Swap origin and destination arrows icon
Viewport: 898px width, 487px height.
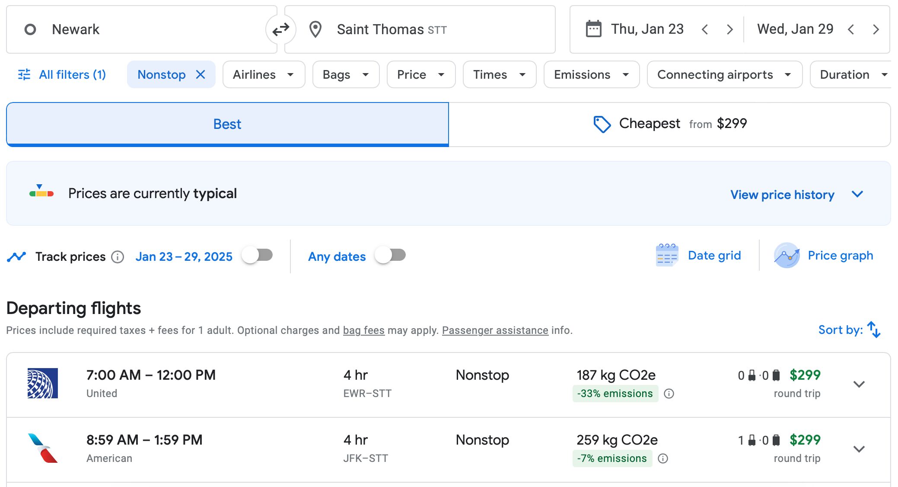[x=281, y=29]
